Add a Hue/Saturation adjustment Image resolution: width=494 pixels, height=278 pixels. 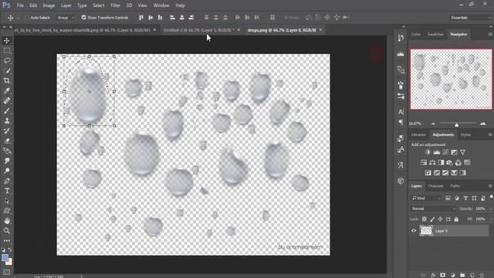point(424,163)
